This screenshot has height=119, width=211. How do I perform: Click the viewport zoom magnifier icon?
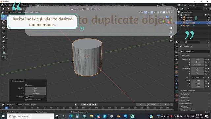coord(171,28)
